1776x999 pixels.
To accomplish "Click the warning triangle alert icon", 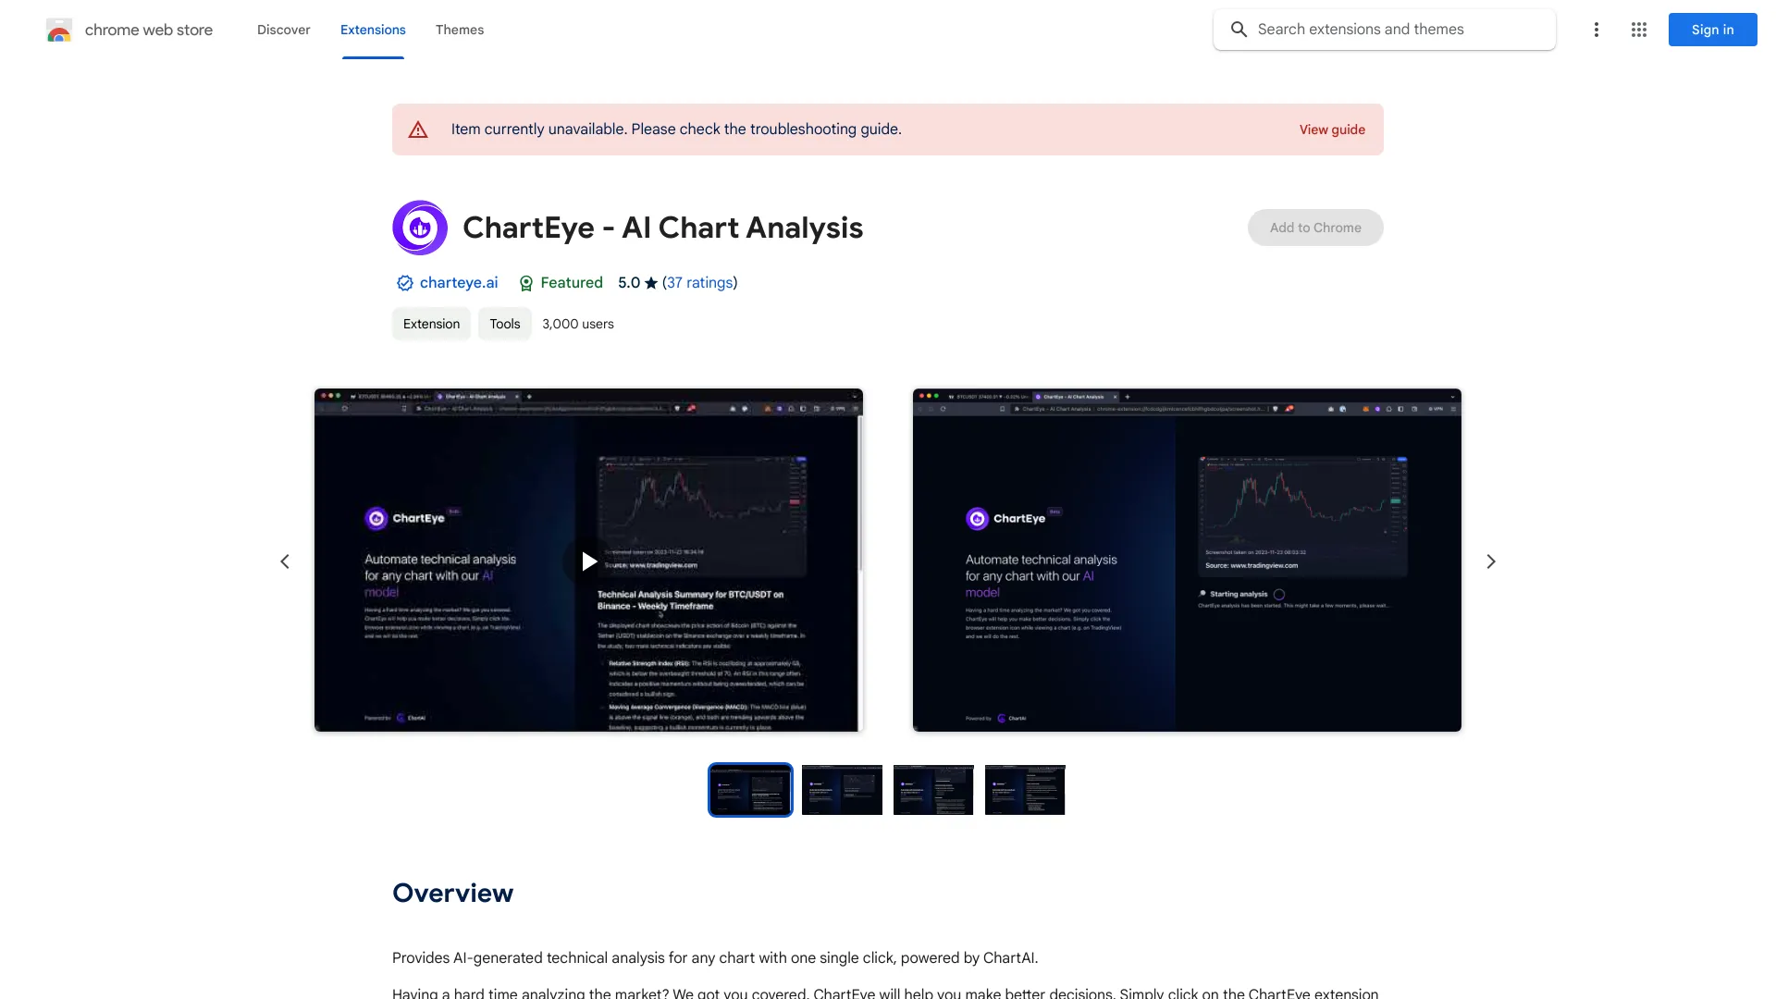I will 417,129.
